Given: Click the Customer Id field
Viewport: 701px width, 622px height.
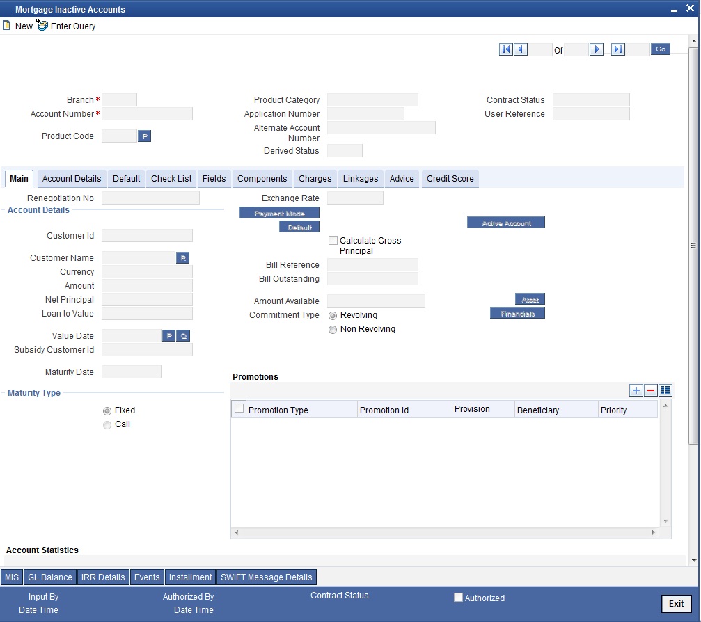Looking at the screenshot, I should (x=147, y=235).
